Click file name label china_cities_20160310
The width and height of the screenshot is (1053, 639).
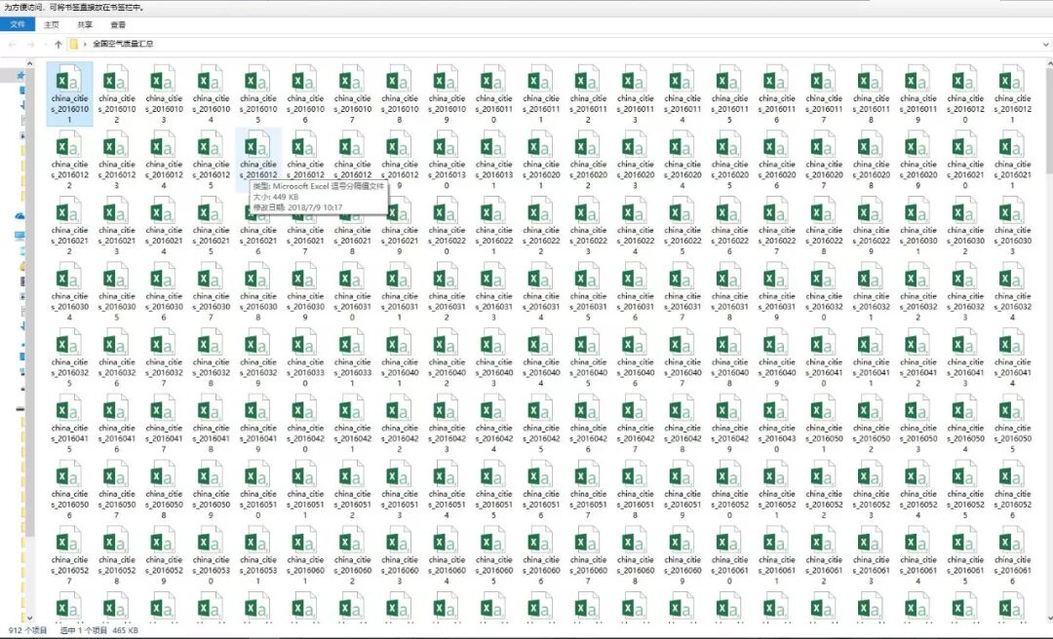click(352, 306)
